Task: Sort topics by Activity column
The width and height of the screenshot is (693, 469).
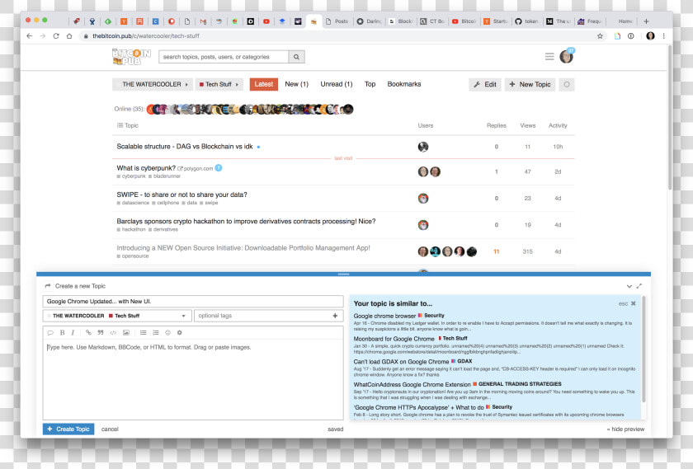Action: click(558, 125)
